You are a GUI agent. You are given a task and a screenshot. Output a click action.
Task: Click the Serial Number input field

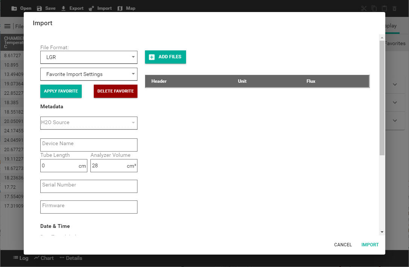[89, 186]
